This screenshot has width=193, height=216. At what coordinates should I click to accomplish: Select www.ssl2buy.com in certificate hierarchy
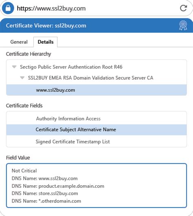click(96, 90)
